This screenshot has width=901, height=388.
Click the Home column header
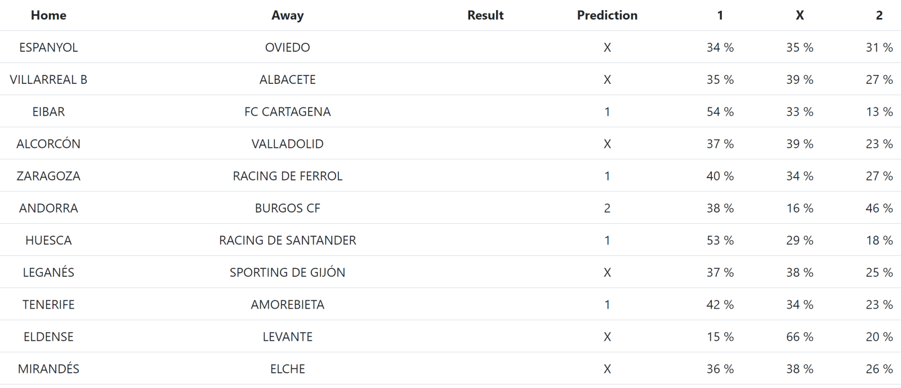[48, 15]
